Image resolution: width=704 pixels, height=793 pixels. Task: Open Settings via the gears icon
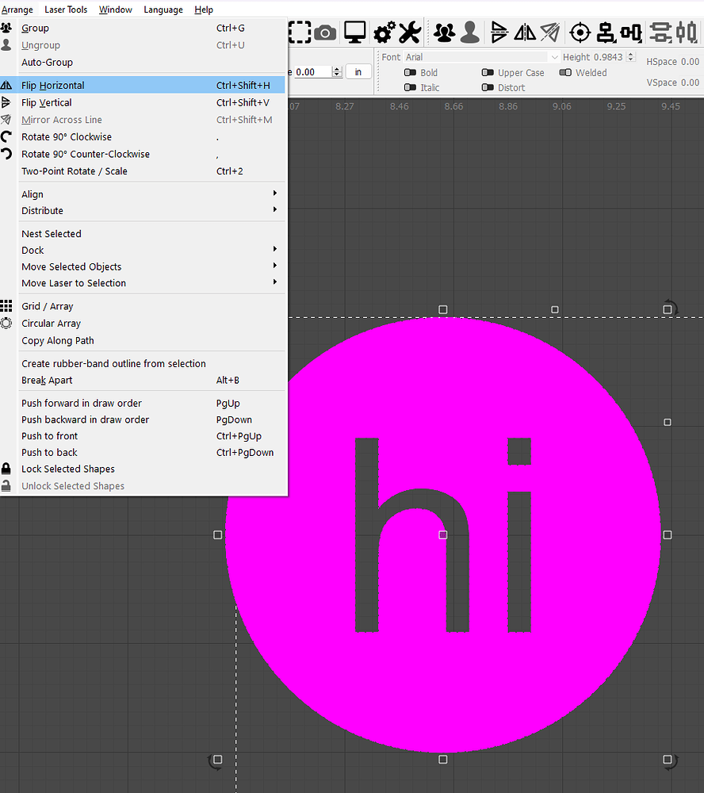click(x=383, y=32)
